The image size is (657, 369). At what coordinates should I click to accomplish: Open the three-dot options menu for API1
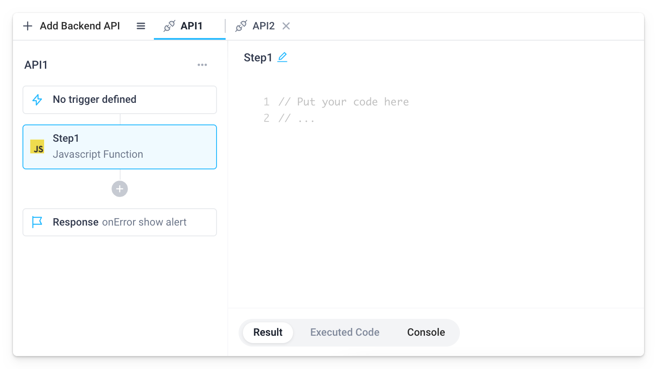tap(202, 65)
